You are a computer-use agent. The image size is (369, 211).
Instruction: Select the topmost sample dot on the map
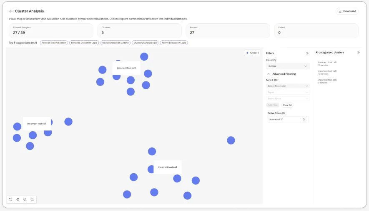pos(144,56)
